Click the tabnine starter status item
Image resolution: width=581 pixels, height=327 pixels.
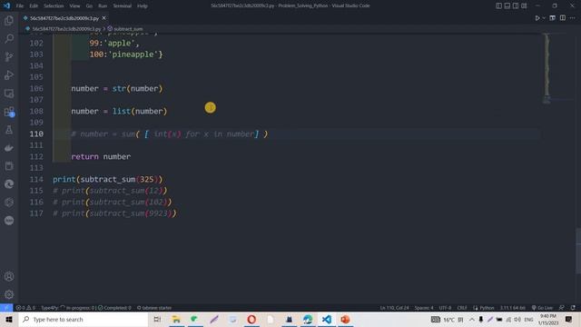(154, 308)
